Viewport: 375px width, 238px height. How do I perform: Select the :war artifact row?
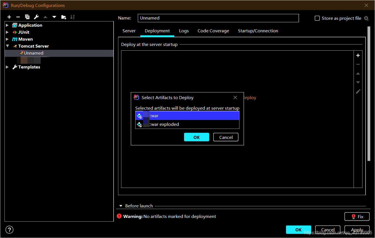[187, 116]
